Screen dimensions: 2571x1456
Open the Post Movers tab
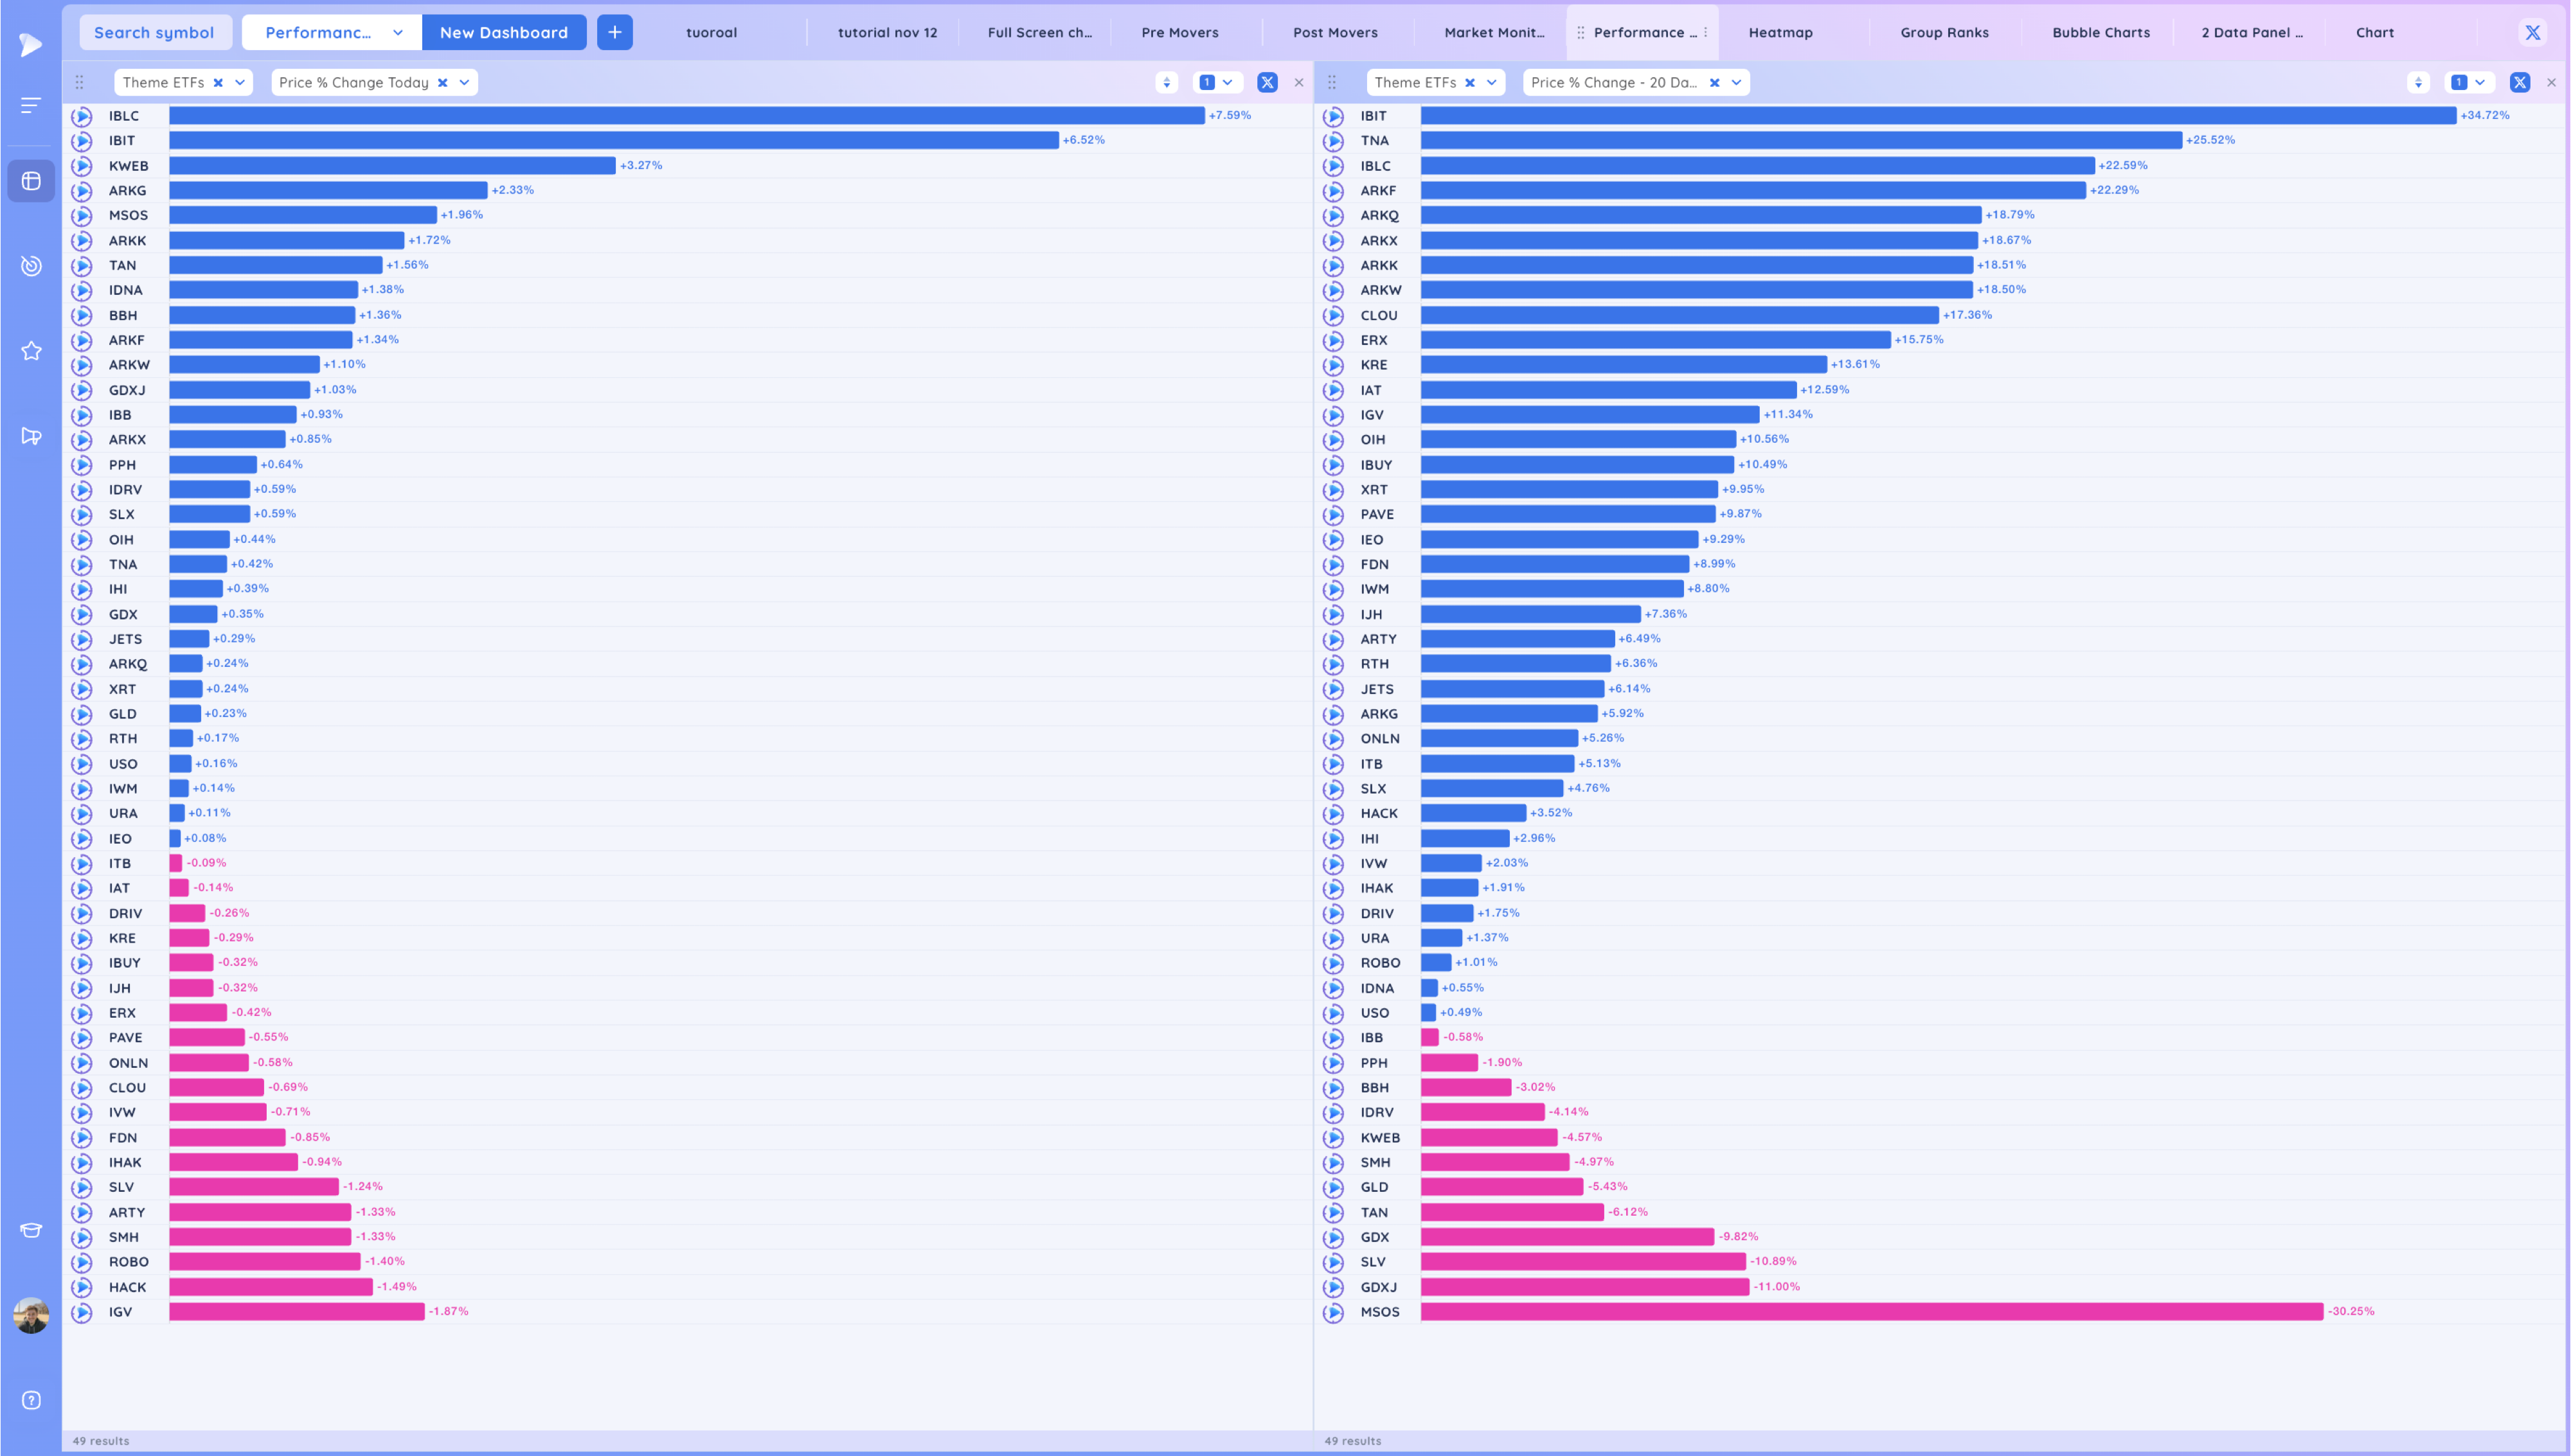[x=1335, y=32]
